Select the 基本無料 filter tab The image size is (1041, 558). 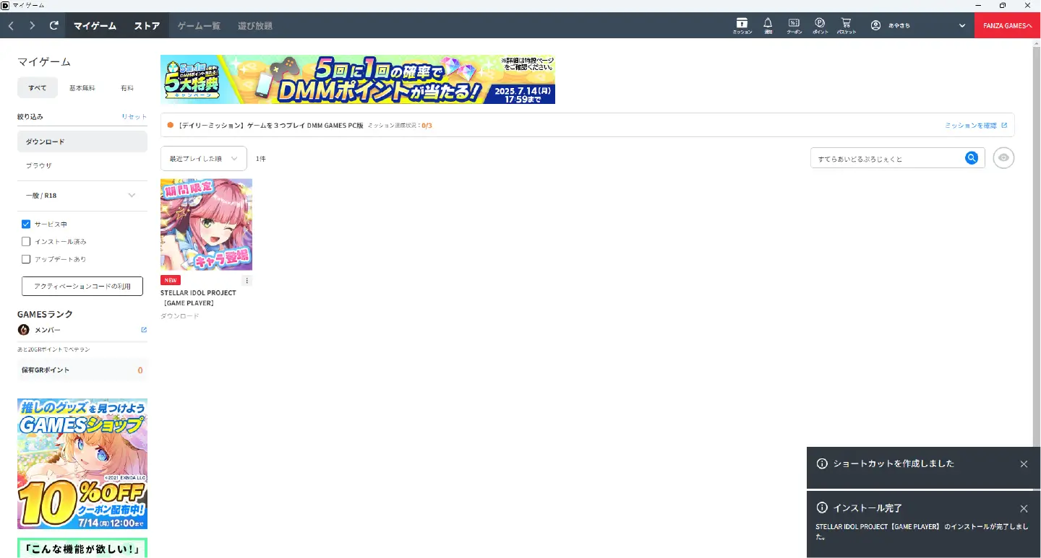point(82,88)
